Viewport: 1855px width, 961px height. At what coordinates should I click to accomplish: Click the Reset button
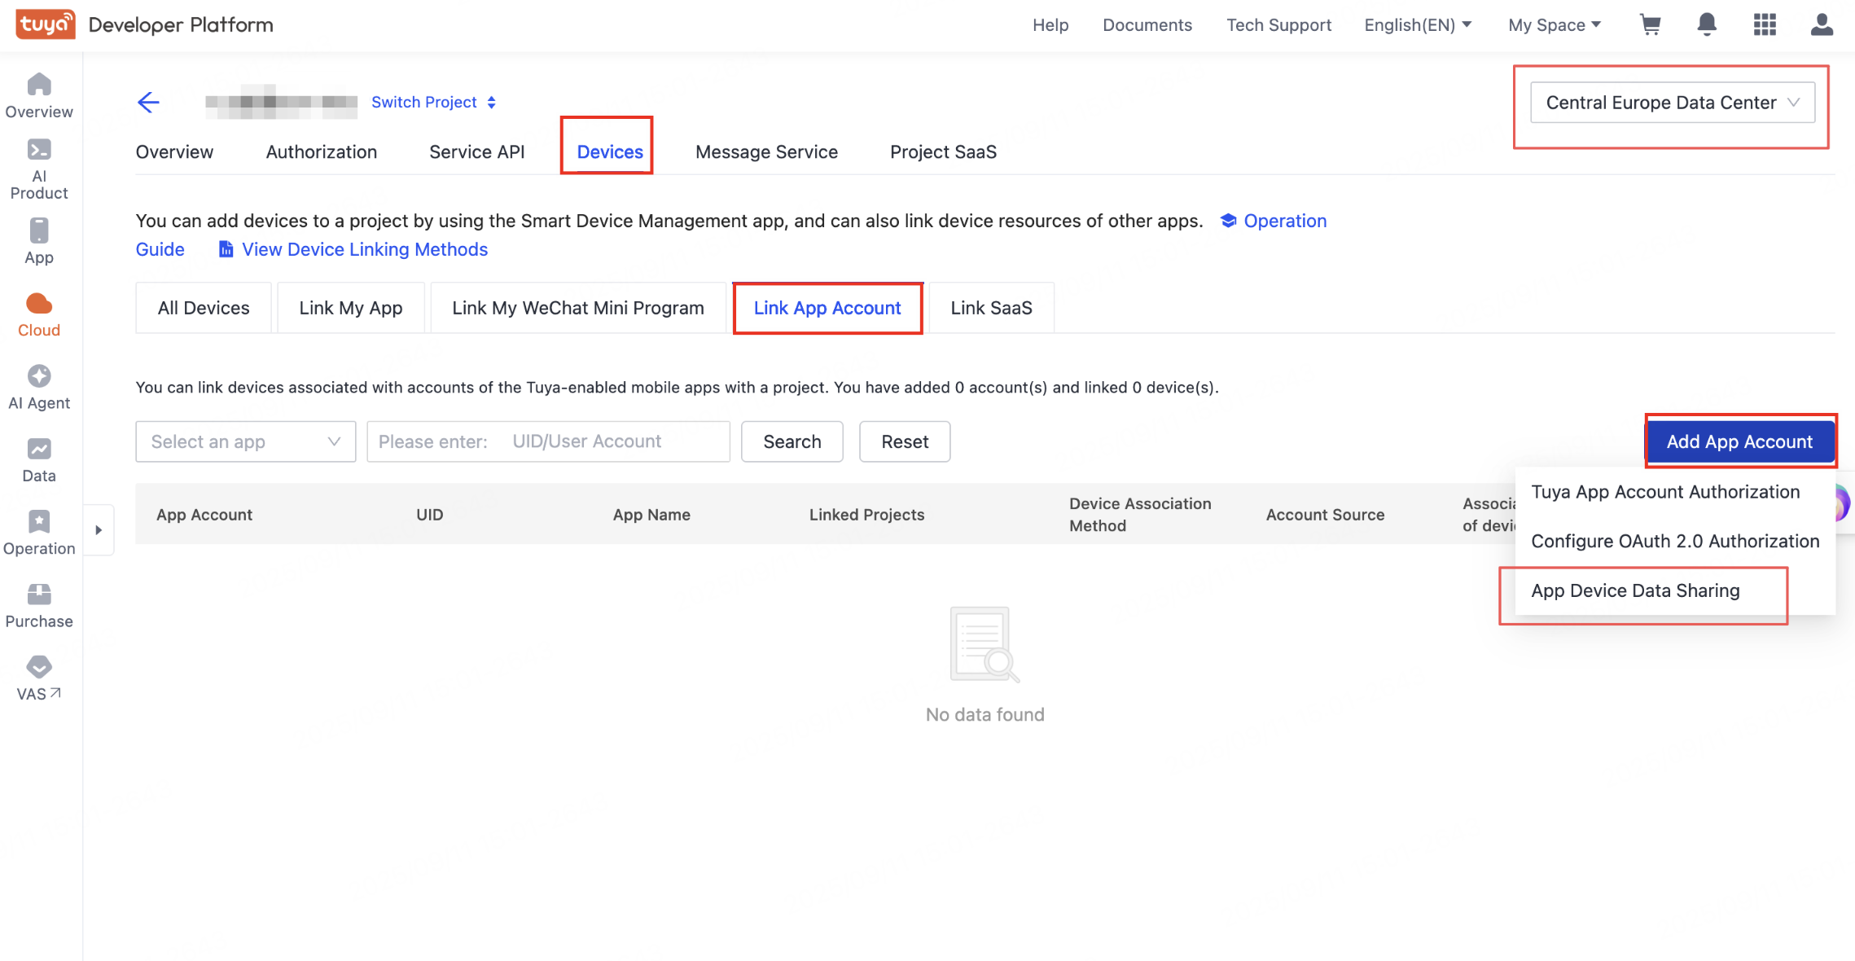(905, 441)
